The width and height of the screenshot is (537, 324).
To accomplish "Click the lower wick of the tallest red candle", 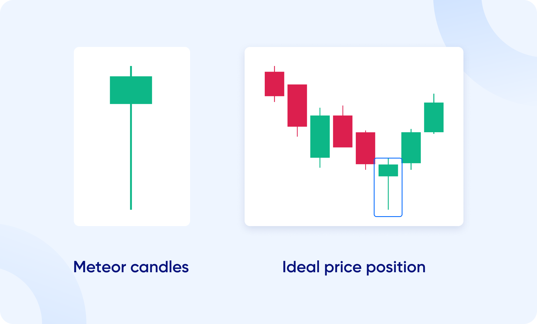I will (297, 132).
